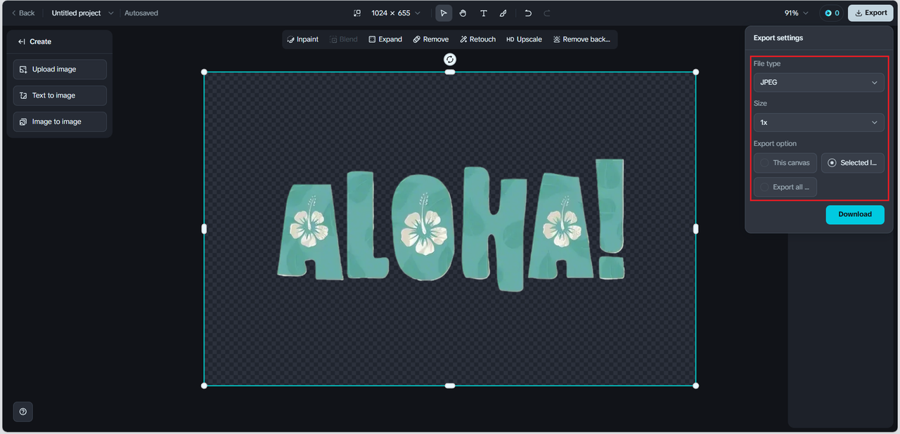Choose the Inpaint tool

point(303,39)
